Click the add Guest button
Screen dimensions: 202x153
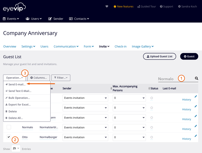(x=189, y=57)
